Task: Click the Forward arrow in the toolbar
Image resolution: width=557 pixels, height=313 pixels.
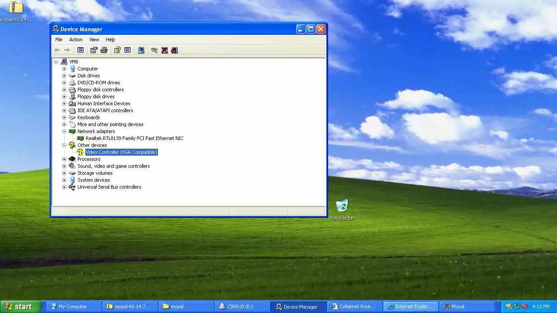Action: pyautogui.click(x=67, y=50)
